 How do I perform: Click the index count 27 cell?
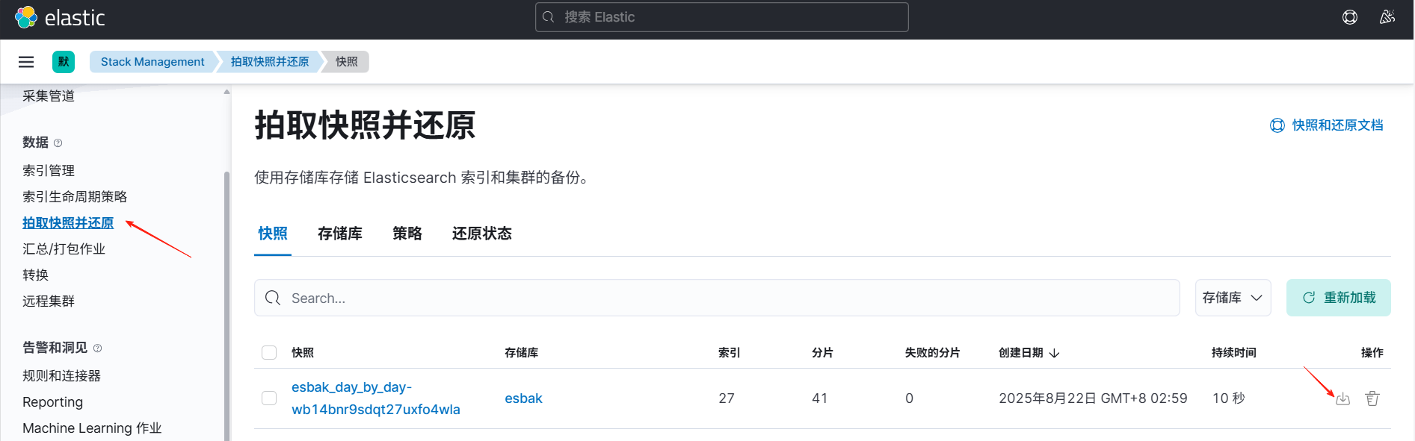(x=727, y=398)
